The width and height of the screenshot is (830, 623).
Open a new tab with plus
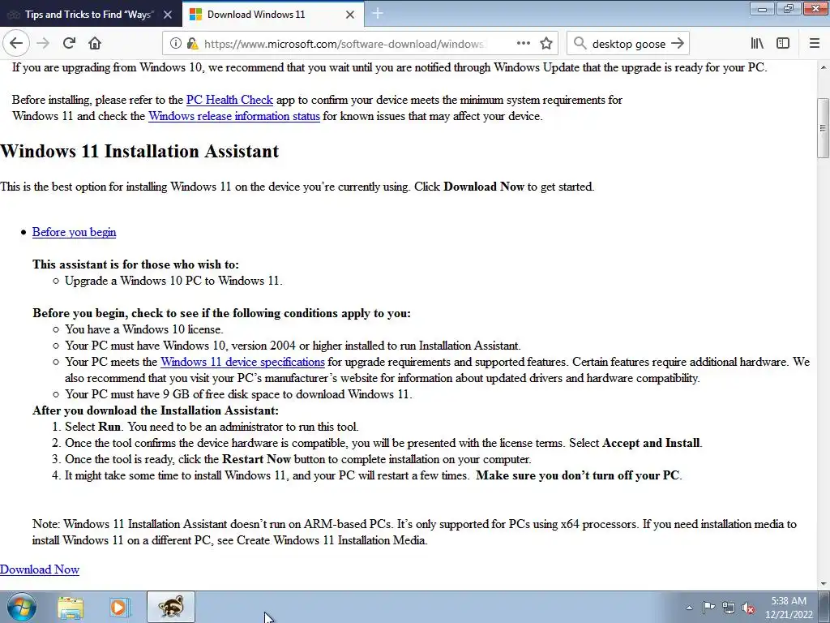(378, 14)
